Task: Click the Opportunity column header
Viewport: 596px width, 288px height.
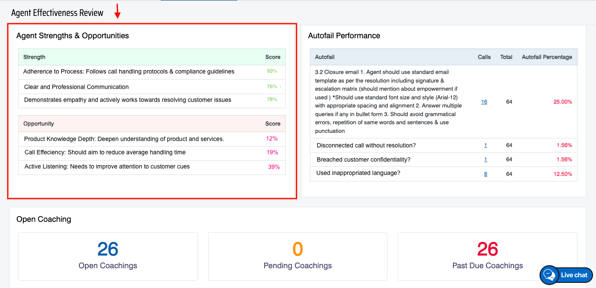Action: (39, 124)
